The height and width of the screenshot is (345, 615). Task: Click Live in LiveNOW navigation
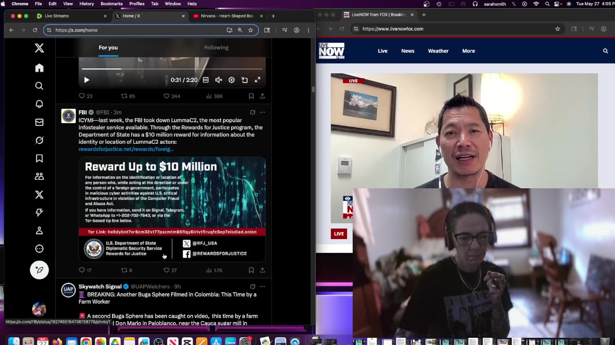point(382,51)
